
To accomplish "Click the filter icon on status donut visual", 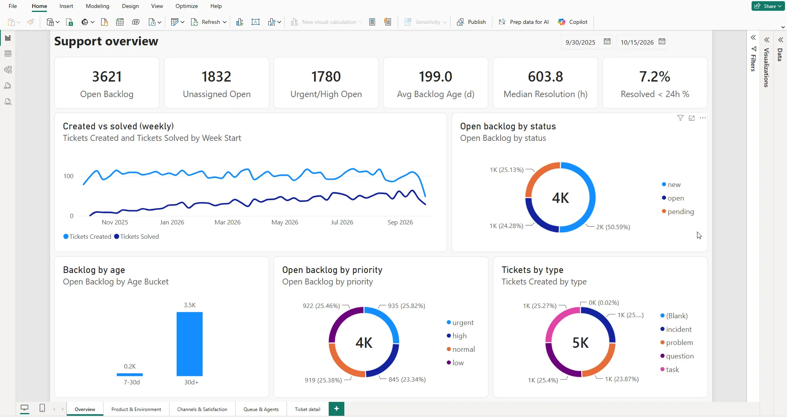I will tap(680, 118).
